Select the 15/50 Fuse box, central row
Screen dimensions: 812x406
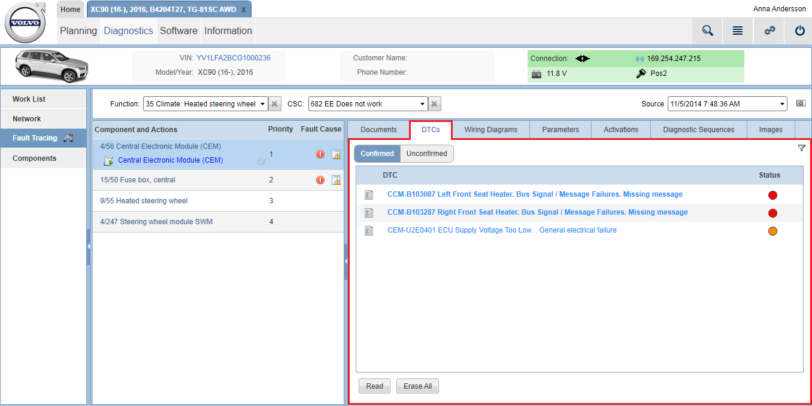219,180
